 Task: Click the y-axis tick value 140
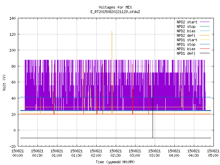12,18
